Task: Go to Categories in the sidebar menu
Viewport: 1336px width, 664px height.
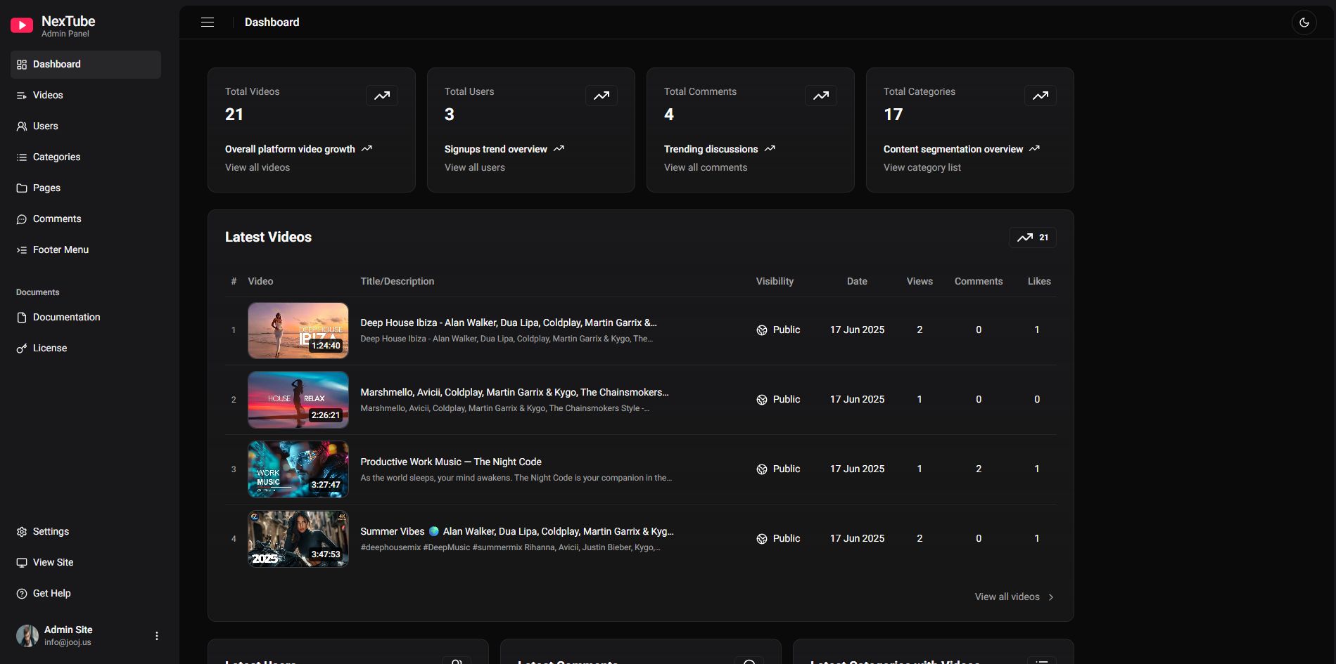Action: coord(56,157)
